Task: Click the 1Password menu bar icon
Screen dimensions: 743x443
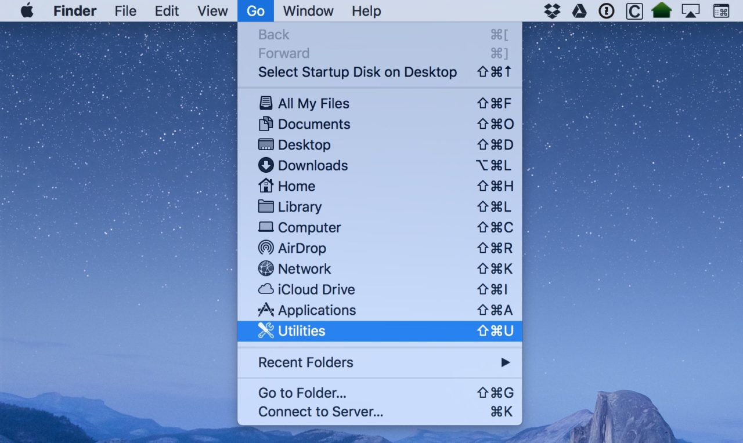Action: tap(606, 10)
